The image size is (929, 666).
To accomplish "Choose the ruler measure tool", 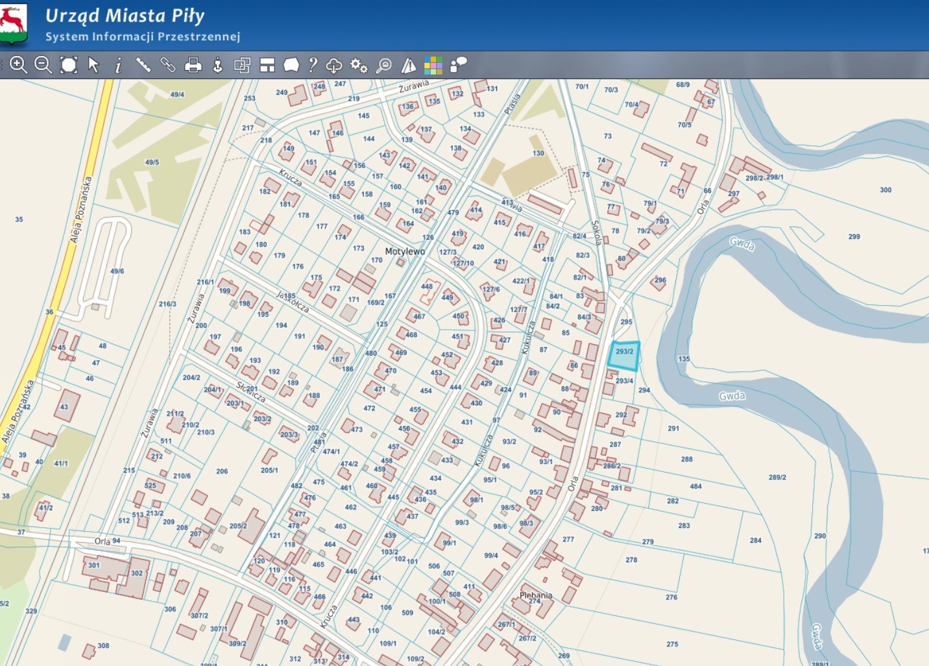I will [143, 65].
